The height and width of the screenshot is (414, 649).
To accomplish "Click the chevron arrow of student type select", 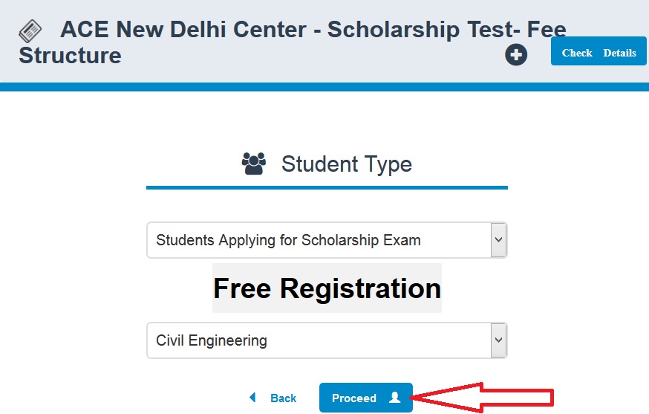I will click(x=498, y=240).
